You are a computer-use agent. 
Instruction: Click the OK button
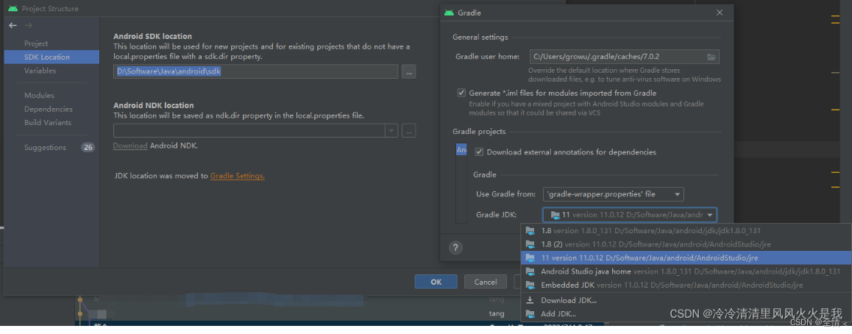436,282
